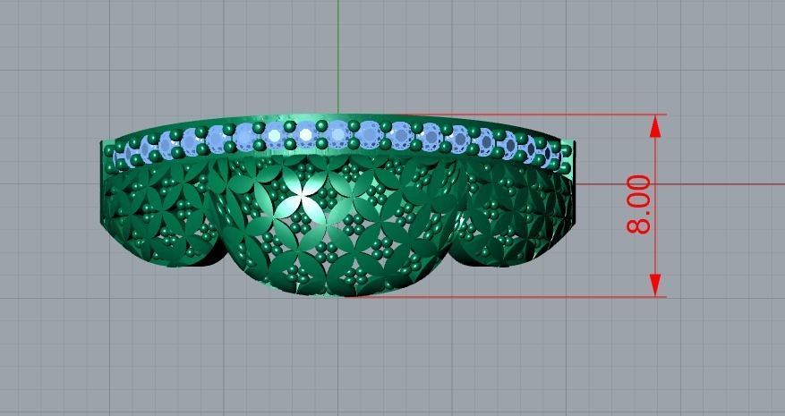Select the 8.00 dimension text
The image size is (785, 416).
click(x=639, y=204)
